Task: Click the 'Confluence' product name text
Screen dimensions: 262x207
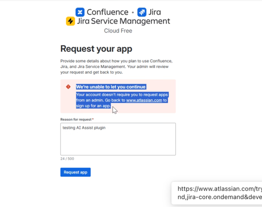Action: 108,12
